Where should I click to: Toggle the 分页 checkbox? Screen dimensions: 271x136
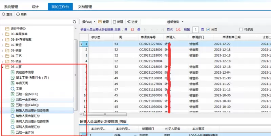pos(208,30)
